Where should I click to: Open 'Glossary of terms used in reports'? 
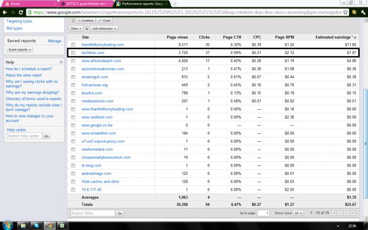coord(33,99)
